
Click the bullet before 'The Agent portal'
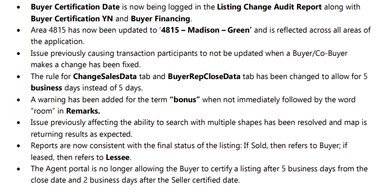point(18,169)
